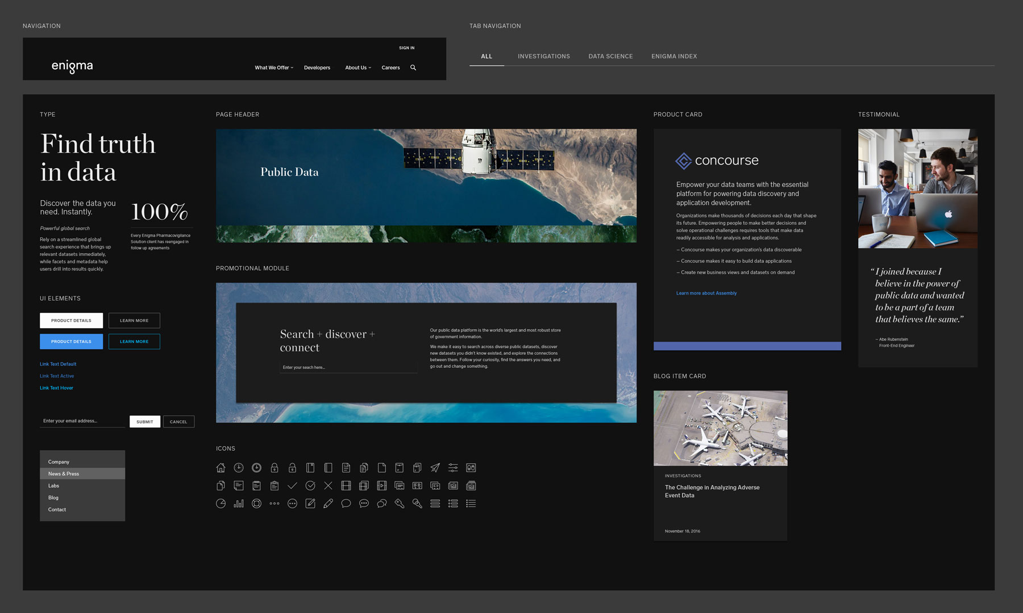Select the home icon
The image size is (1023, 613).
click(221, 468)
